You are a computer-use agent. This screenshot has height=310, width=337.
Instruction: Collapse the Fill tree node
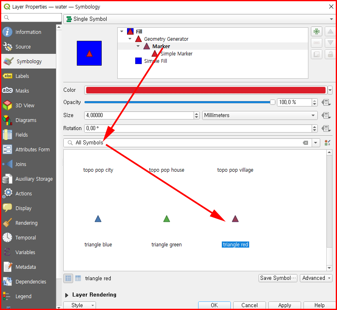(122, 31)
